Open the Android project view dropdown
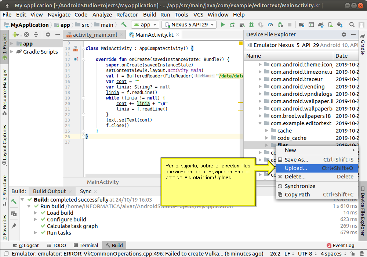Screen dimensions: 367x257 click(x=17, y=35)
